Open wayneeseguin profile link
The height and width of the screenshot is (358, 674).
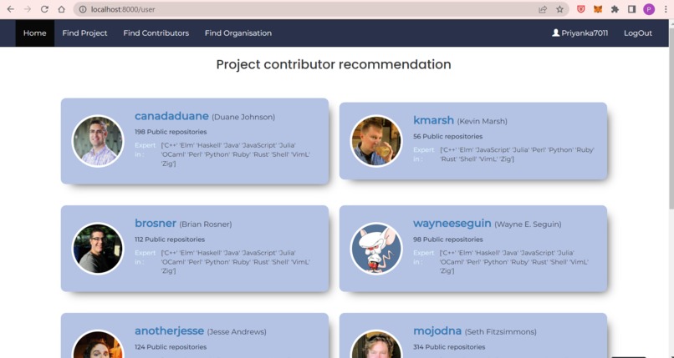452,224
